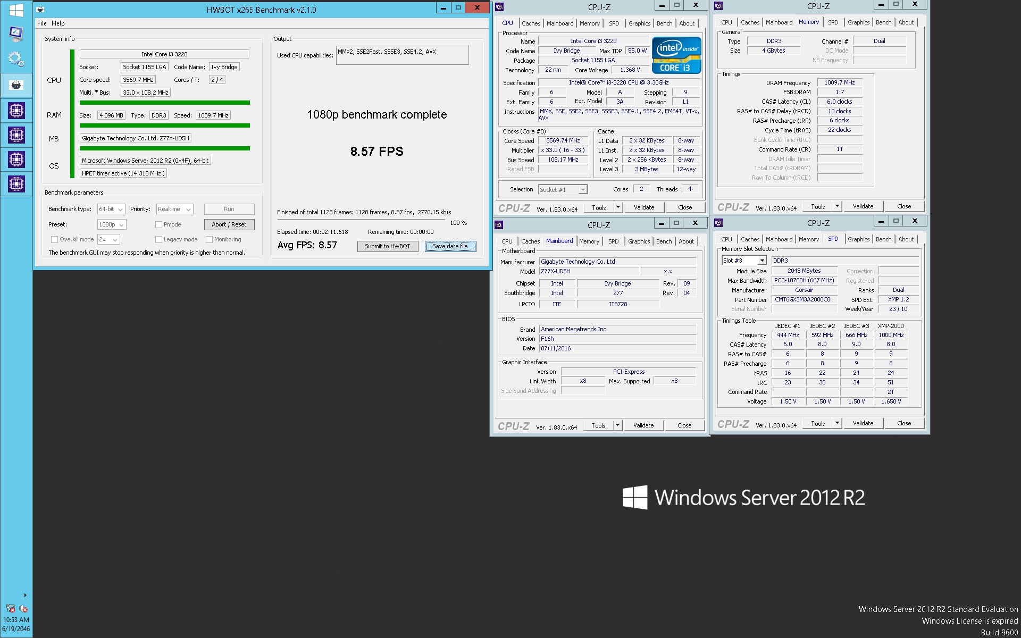Click Max Bandwidth PC3-10700H value
Screen dimensions: 1021x638
click(804, 280)
